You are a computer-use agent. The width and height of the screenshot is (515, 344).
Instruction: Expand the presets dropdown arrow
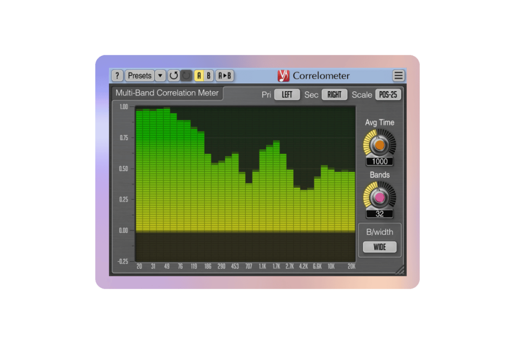[x=160, y=76]
